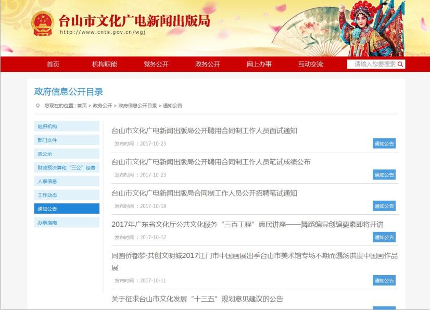Open 部门文件 sidebar category

click(67, 140)
